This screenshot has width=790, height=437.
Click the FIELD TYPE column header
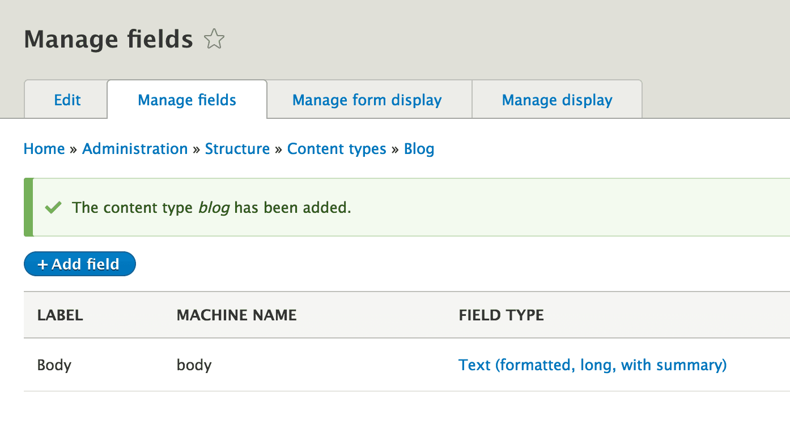pyautogui.click(x=501, y=315)
